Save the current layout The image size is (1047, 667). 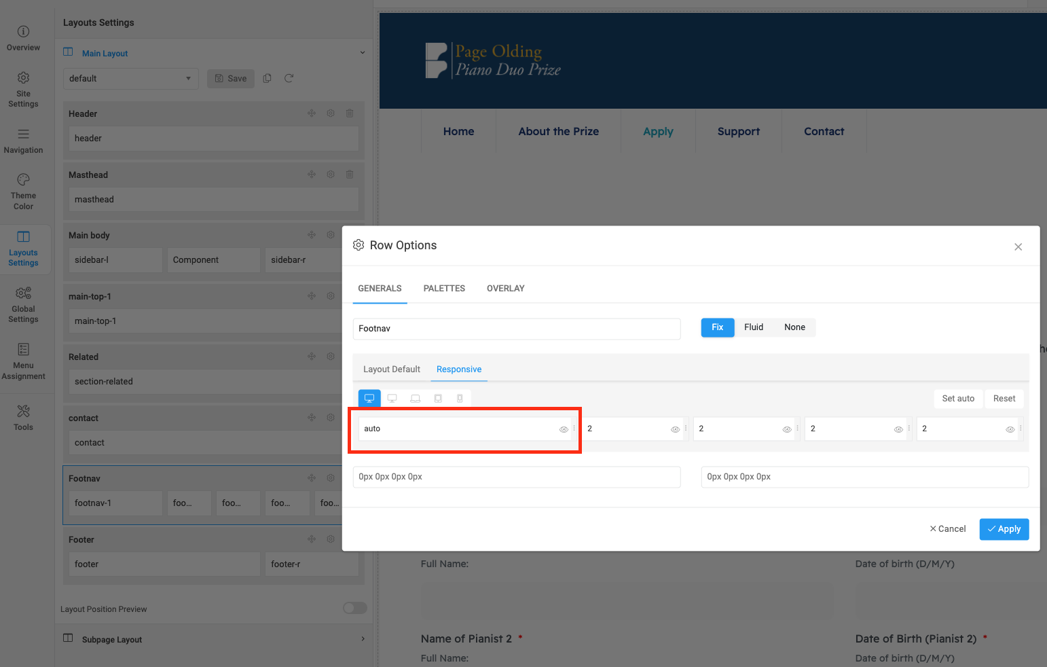click(231, 78)
